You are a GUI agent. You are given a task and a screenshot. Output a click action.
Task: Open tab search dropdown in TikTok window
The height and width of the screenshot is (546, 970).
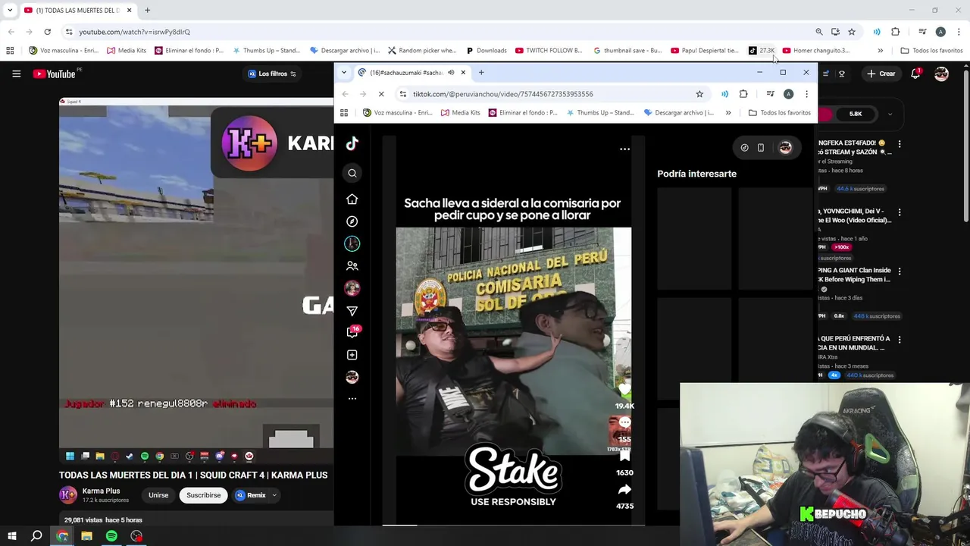[344, 73]
